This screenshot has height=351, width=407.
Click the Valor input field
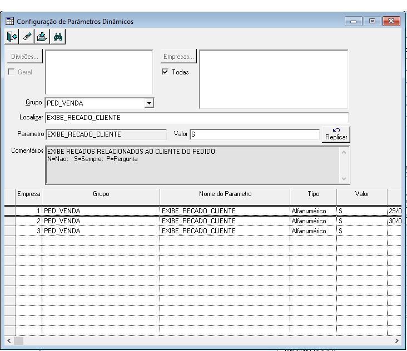coord(255,134)
